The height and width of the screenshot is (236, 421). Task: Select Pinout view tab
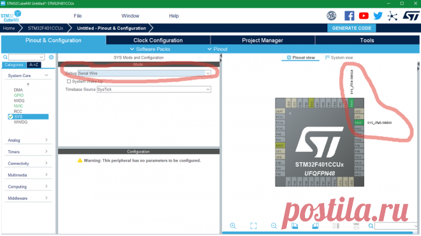300,58
